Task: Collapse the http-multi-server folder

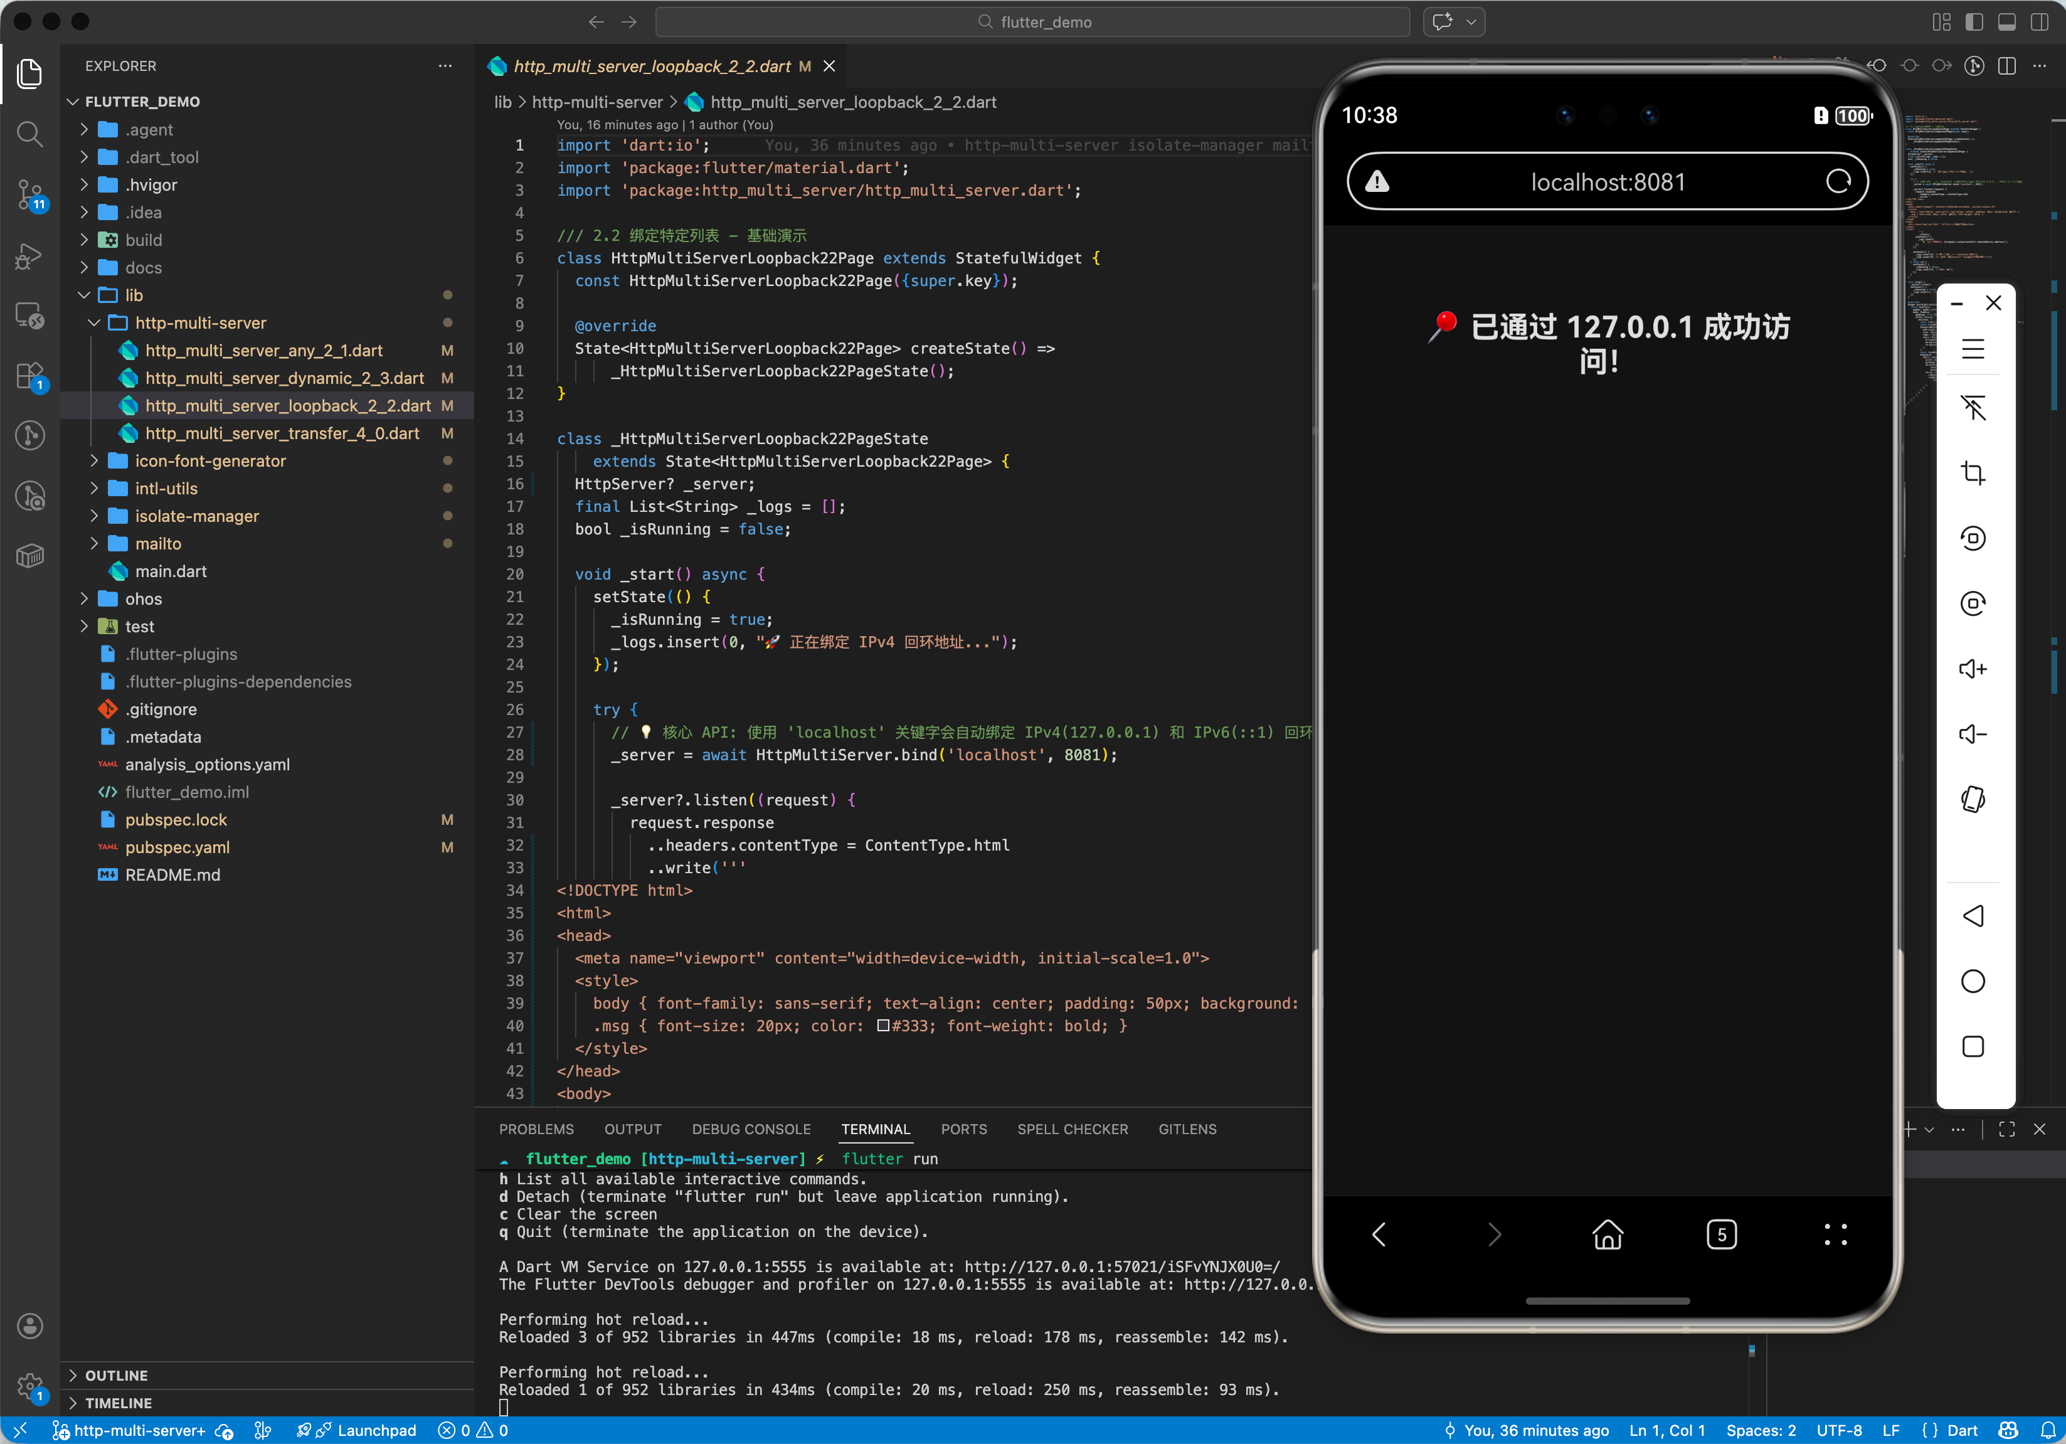Action: [199, 322]
